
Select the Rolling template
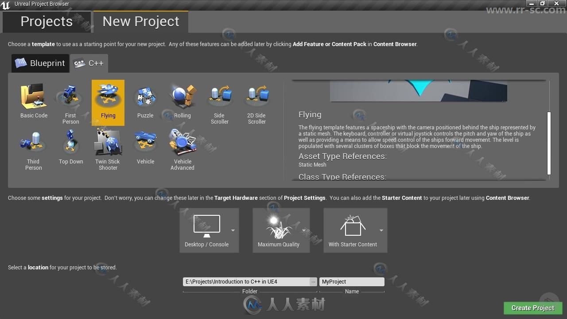point(183,103)
